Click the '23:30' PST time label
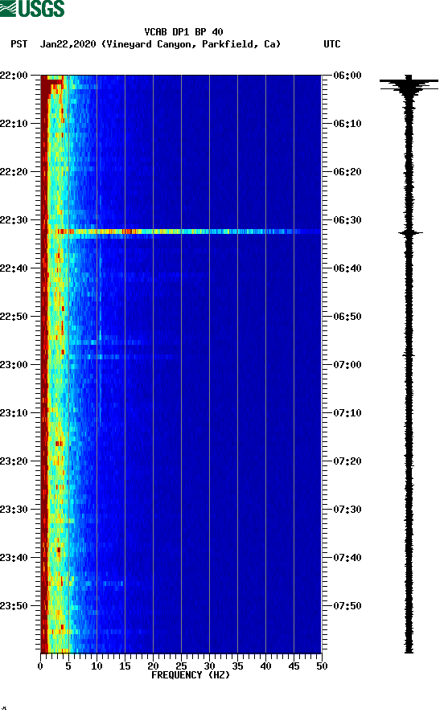 pyautogui.click(x=14, y=510)
